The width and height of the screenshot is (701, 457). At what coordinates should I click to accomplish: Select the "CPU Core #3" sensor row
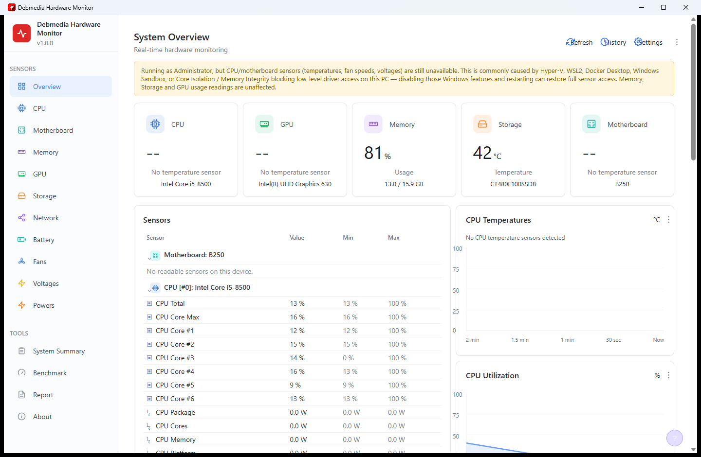coord(293,358)
